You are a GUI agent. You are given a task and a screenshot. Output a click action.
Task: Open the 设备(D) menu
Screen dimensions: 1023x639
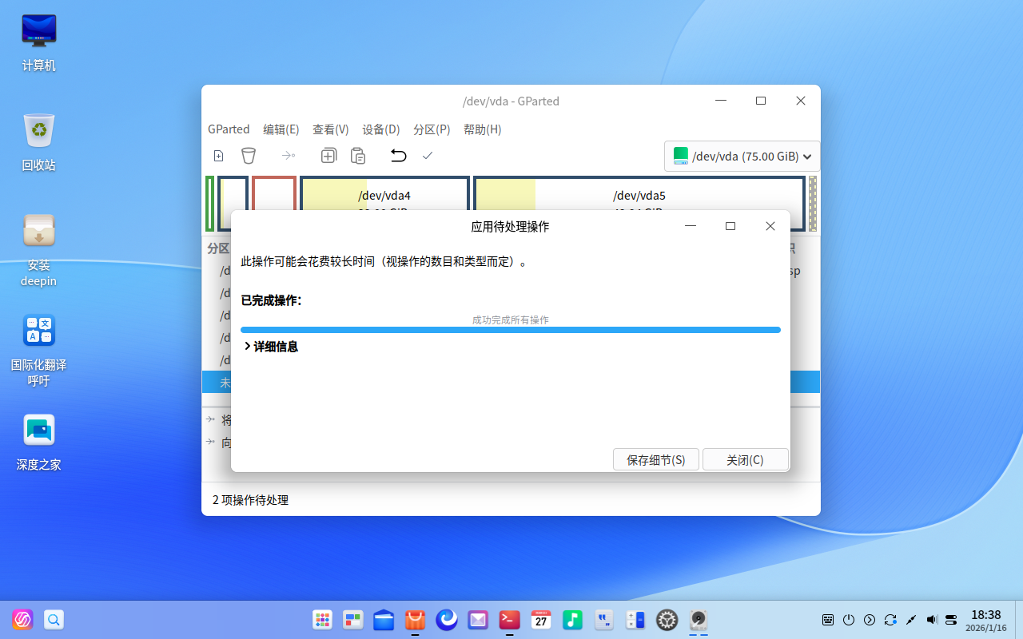coord(380,129)
